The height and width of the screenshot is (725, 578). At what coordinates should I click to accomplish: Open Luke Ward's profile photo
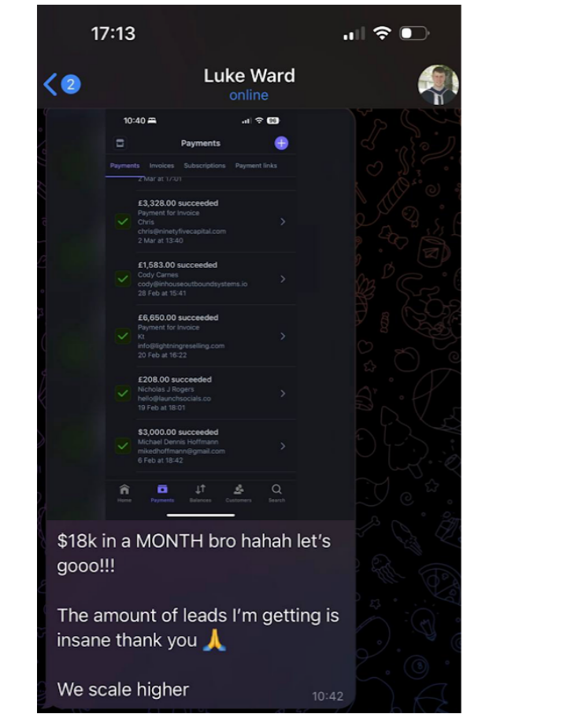(438, 84)
